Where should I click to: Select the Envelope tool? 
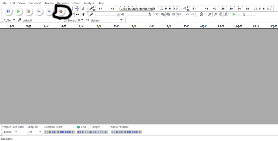[x=78, y=9]
